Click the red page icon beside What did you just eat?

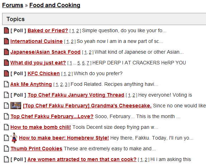click(6, 63)
